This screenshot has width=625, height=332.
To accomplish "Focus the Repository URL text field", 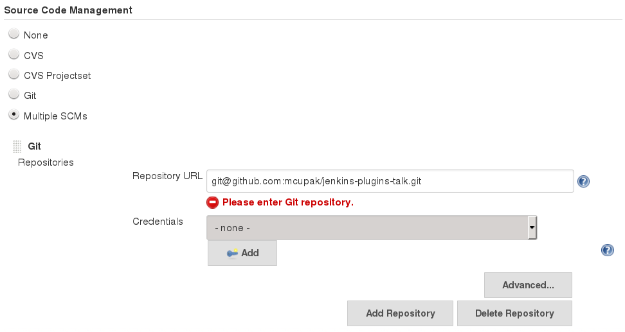I will (390, 182).
